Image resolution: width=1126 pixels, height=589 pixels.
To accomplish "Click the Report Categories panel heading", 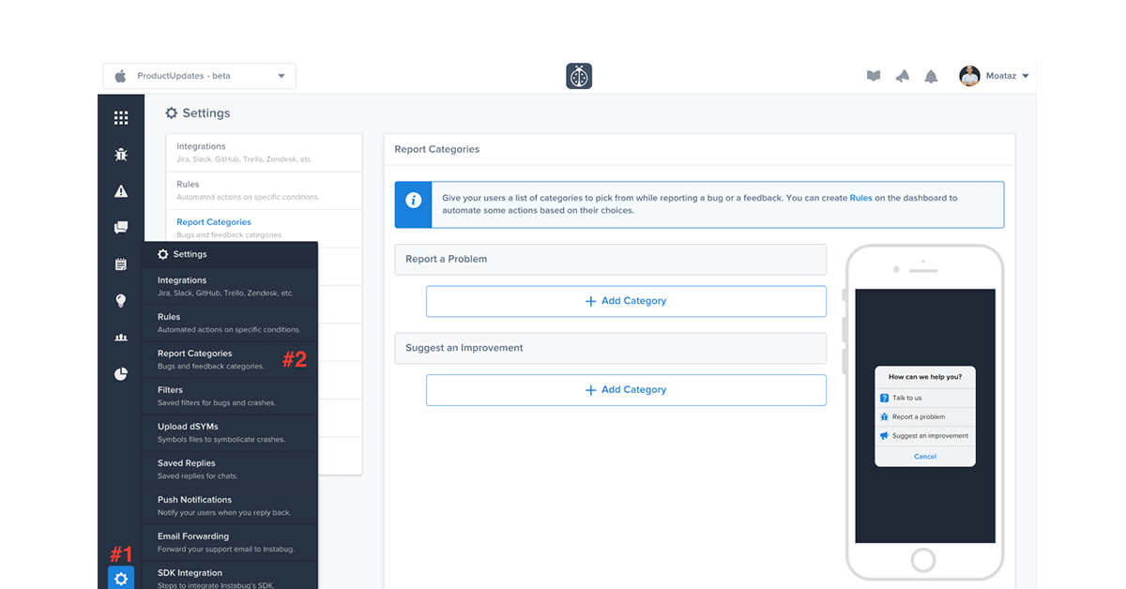I will 437,149.
